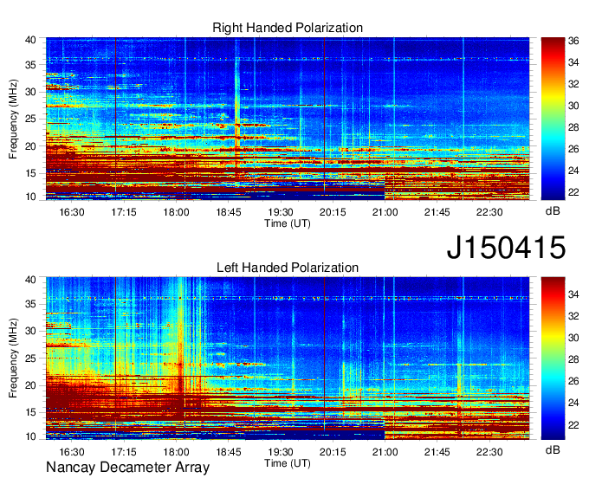Click the 'Nancay Decameter Array' caption
This screenshot has width=589, height=478.
[127, 467]
